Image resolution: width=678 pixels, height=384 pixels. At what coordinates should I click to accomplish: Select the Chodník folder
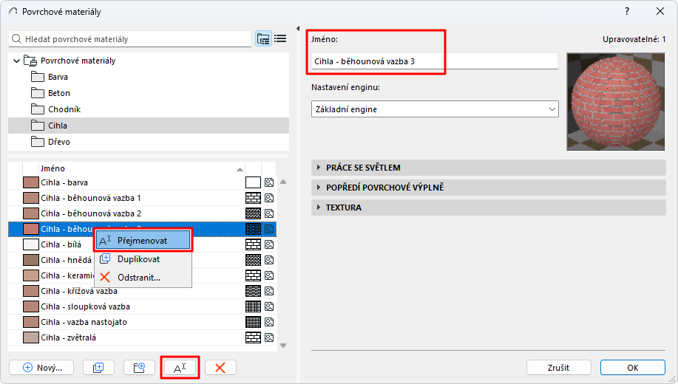[x=149, y=109]
